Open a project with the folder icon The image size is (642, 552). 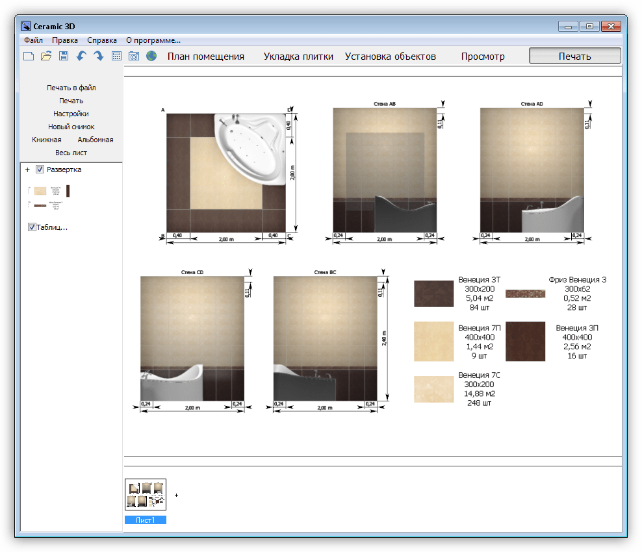pos(46,56)
